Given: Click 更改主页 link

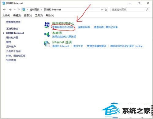Looking at the screenshot, I should (x=78, y=46).
